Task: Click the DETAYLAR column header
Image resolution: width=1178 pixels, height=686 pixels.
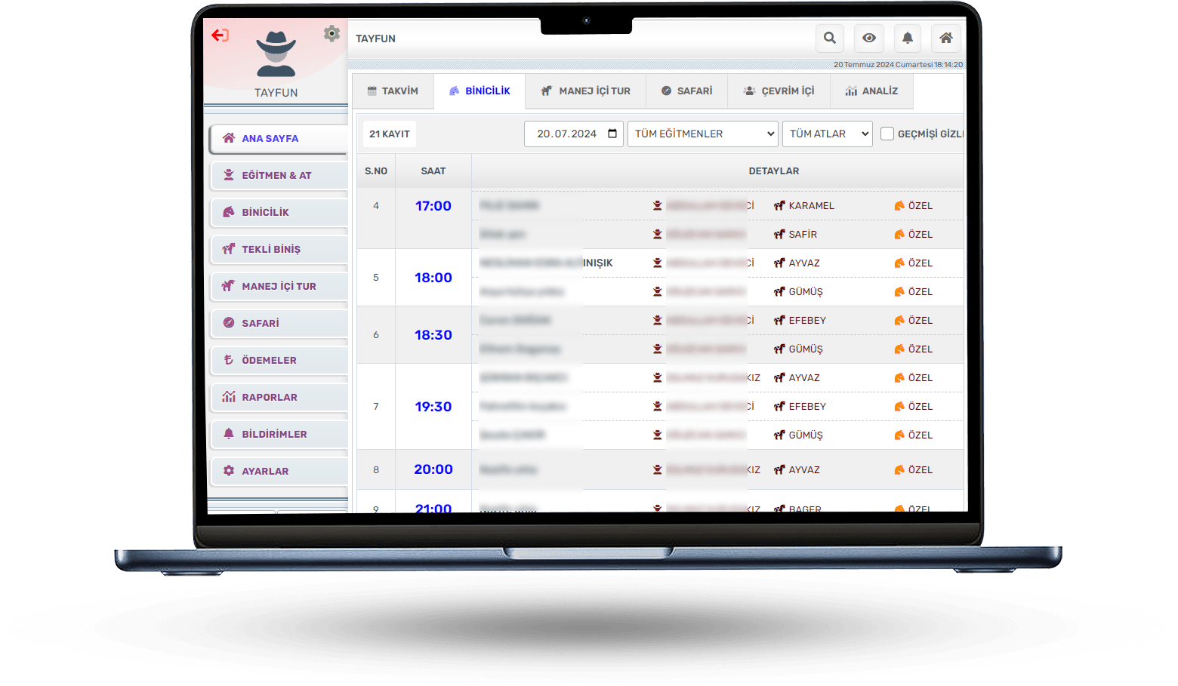Action: (774, 171)
